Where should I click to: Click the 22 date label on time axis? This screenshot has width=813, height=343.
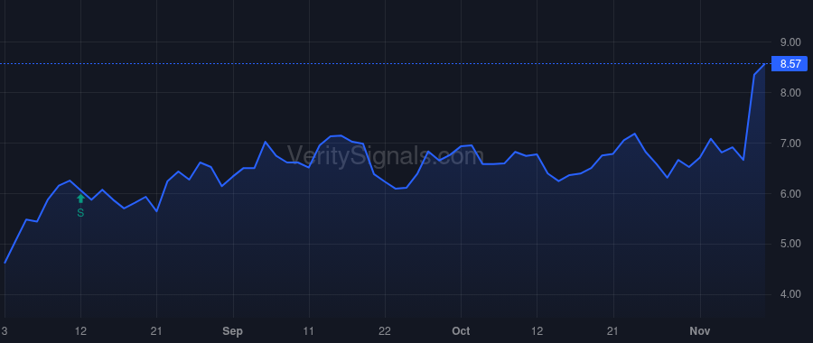385,331
